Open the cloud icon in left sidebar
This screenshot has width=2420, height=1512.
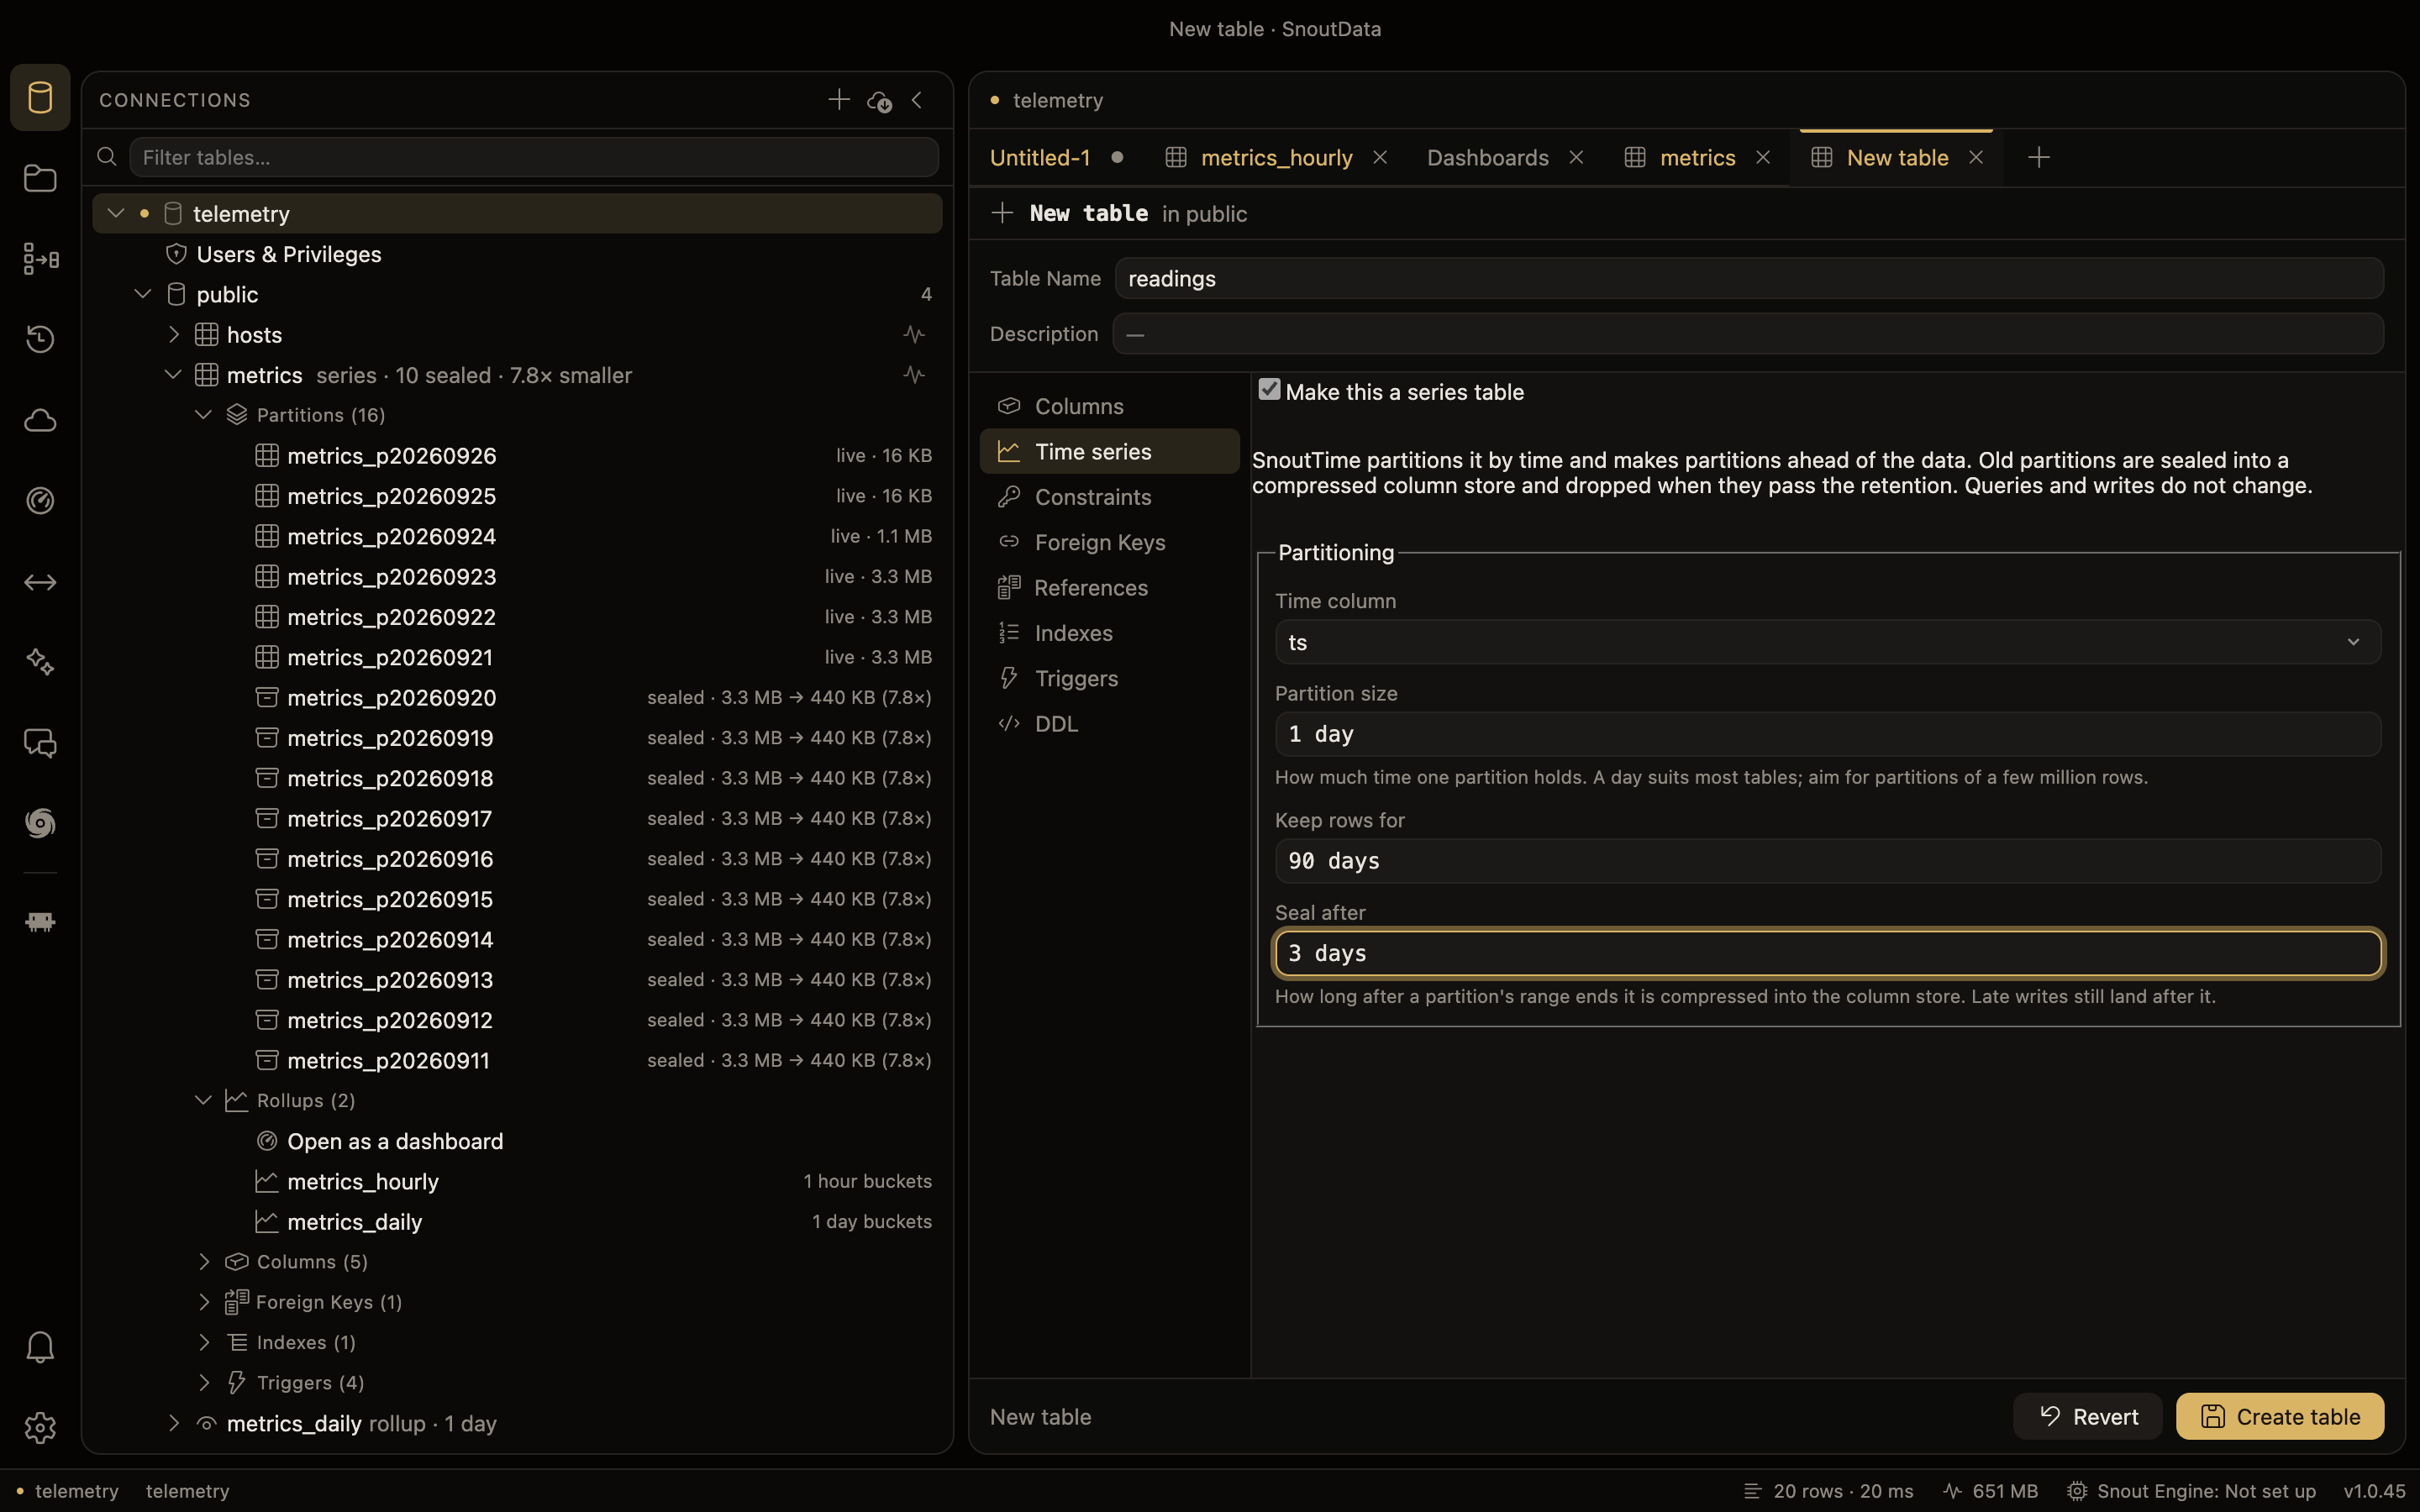[x=40, y=420]
